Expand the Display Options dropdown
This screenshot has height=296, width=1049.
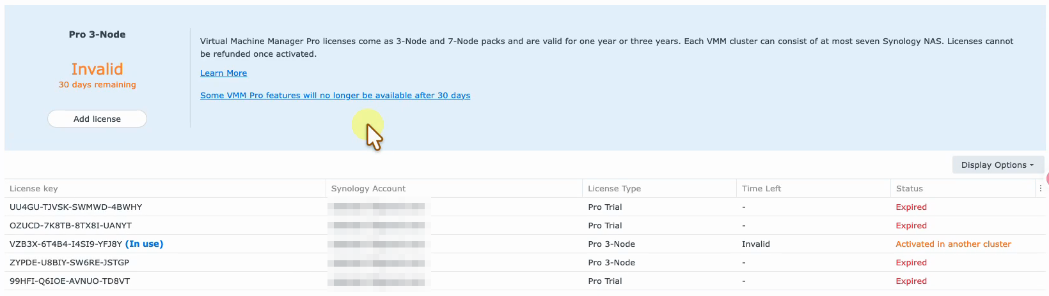[x=998, y=165]
